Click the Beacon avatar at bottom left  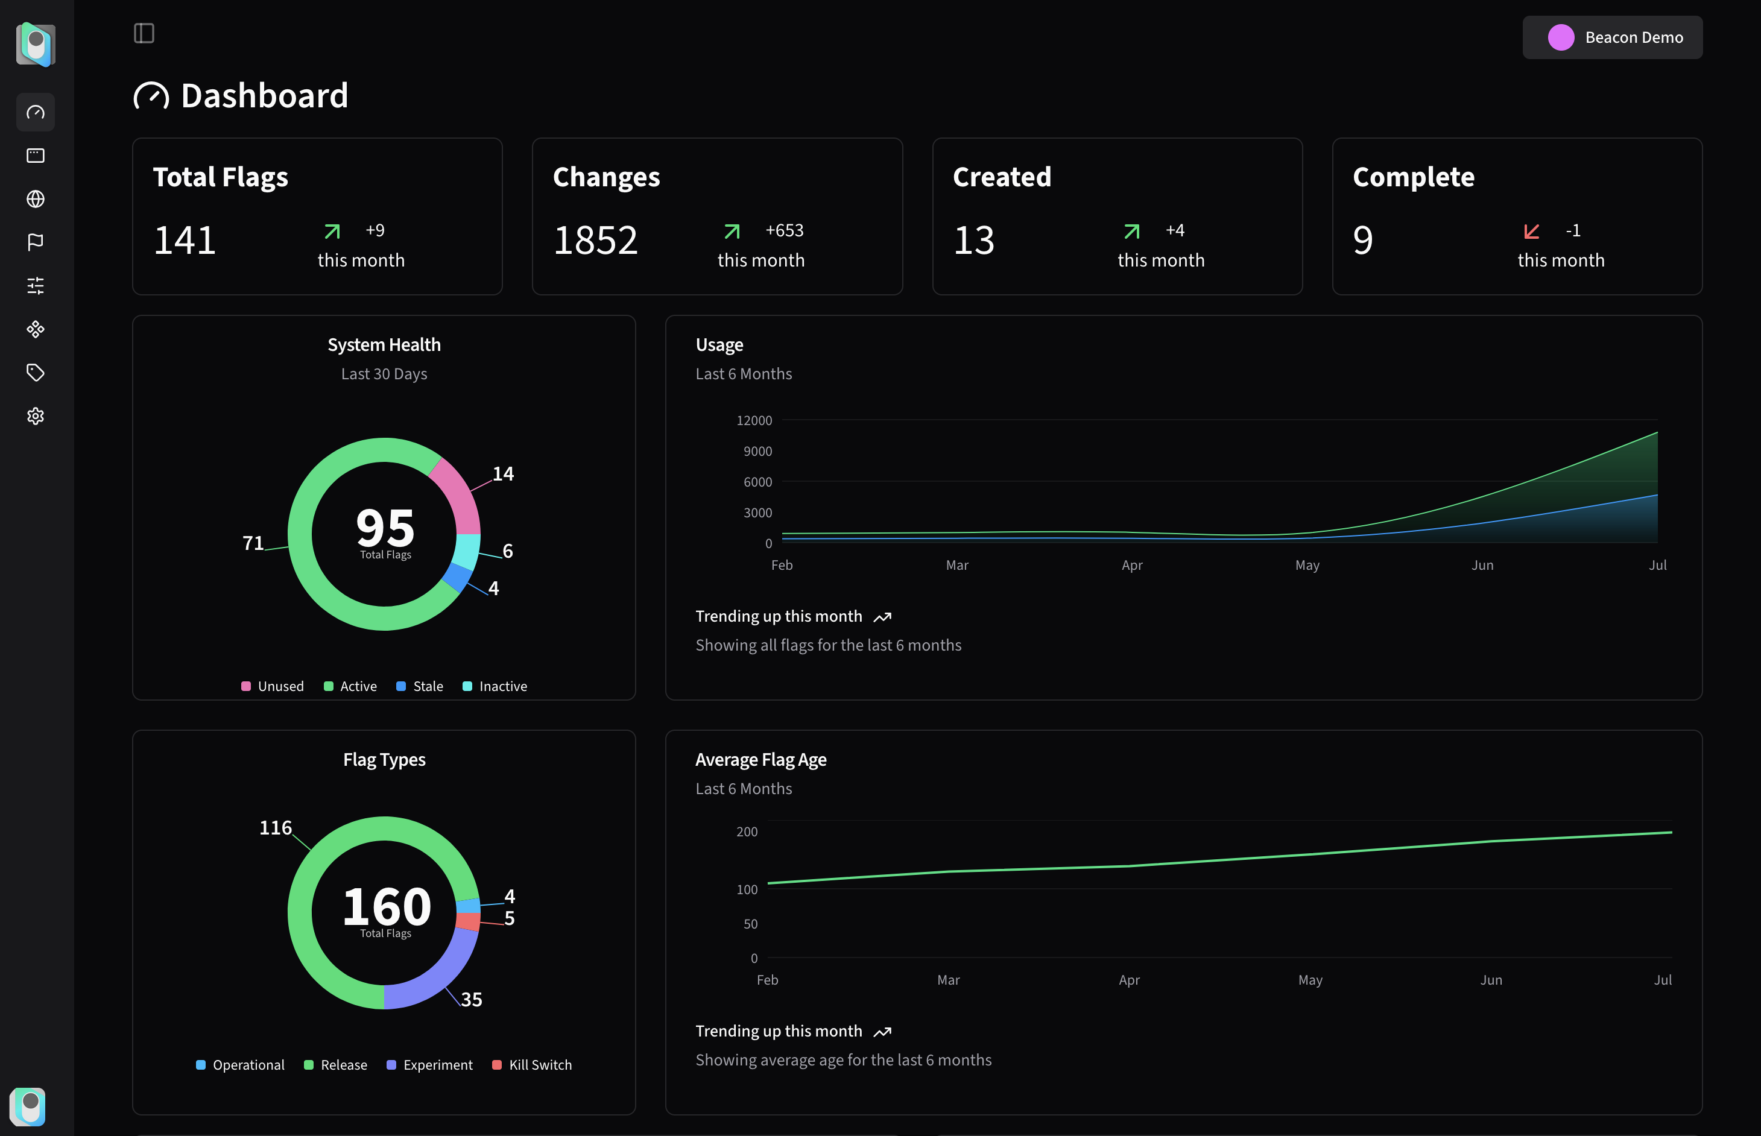[x=28, y=1106]
